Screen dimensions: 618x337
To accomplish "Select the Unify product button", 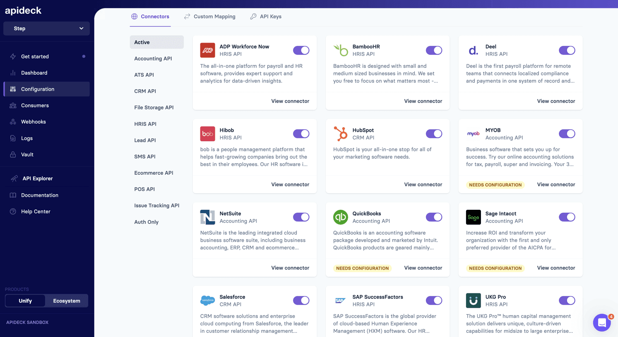I will click(25, 301).
